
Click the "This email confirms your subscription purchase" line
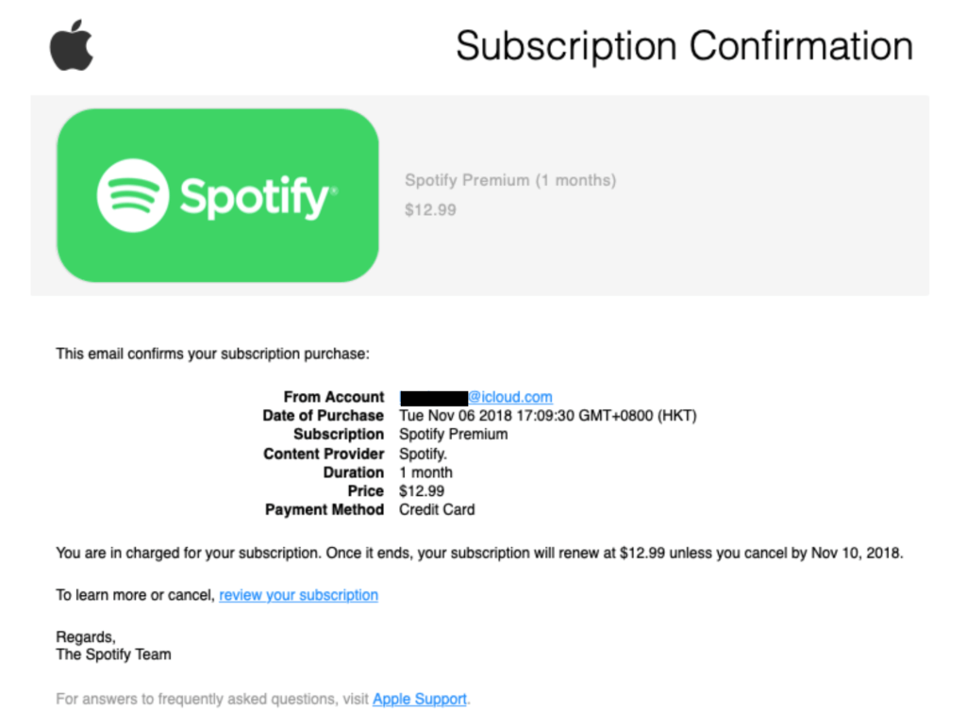pyautogui.click(x=212, y=354)
